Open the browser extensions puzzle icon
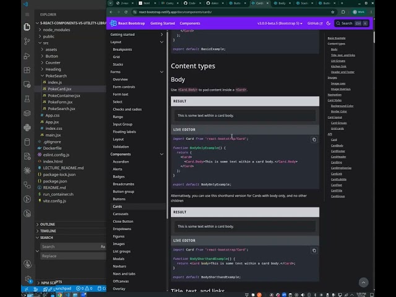396x297 pixels. pos(343,12)
